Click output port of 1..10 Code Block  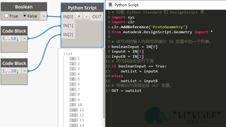[x=24, y=39]
